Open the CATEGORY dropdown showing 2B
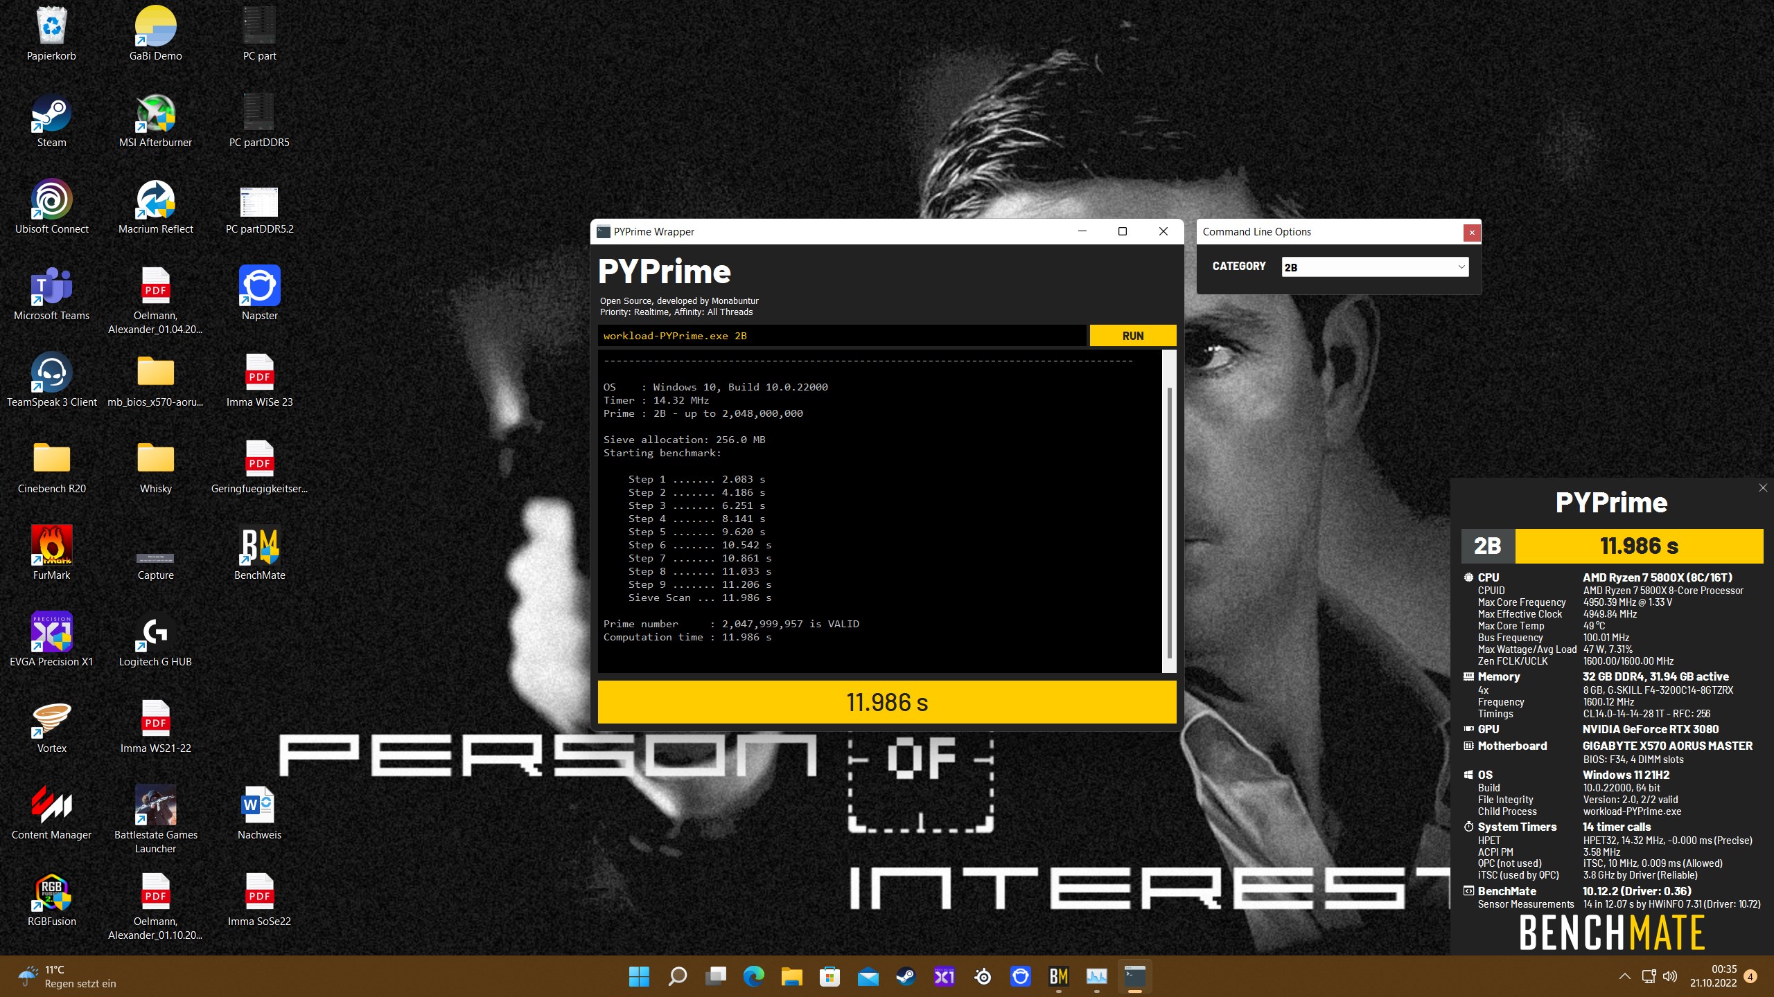 click(1375, 267)
